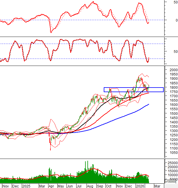Image resolution: width=178 pixels, height=188 pixels.
Task: Click the lowest candlestick wick in April 2025
Action: [x=50, y=149]
